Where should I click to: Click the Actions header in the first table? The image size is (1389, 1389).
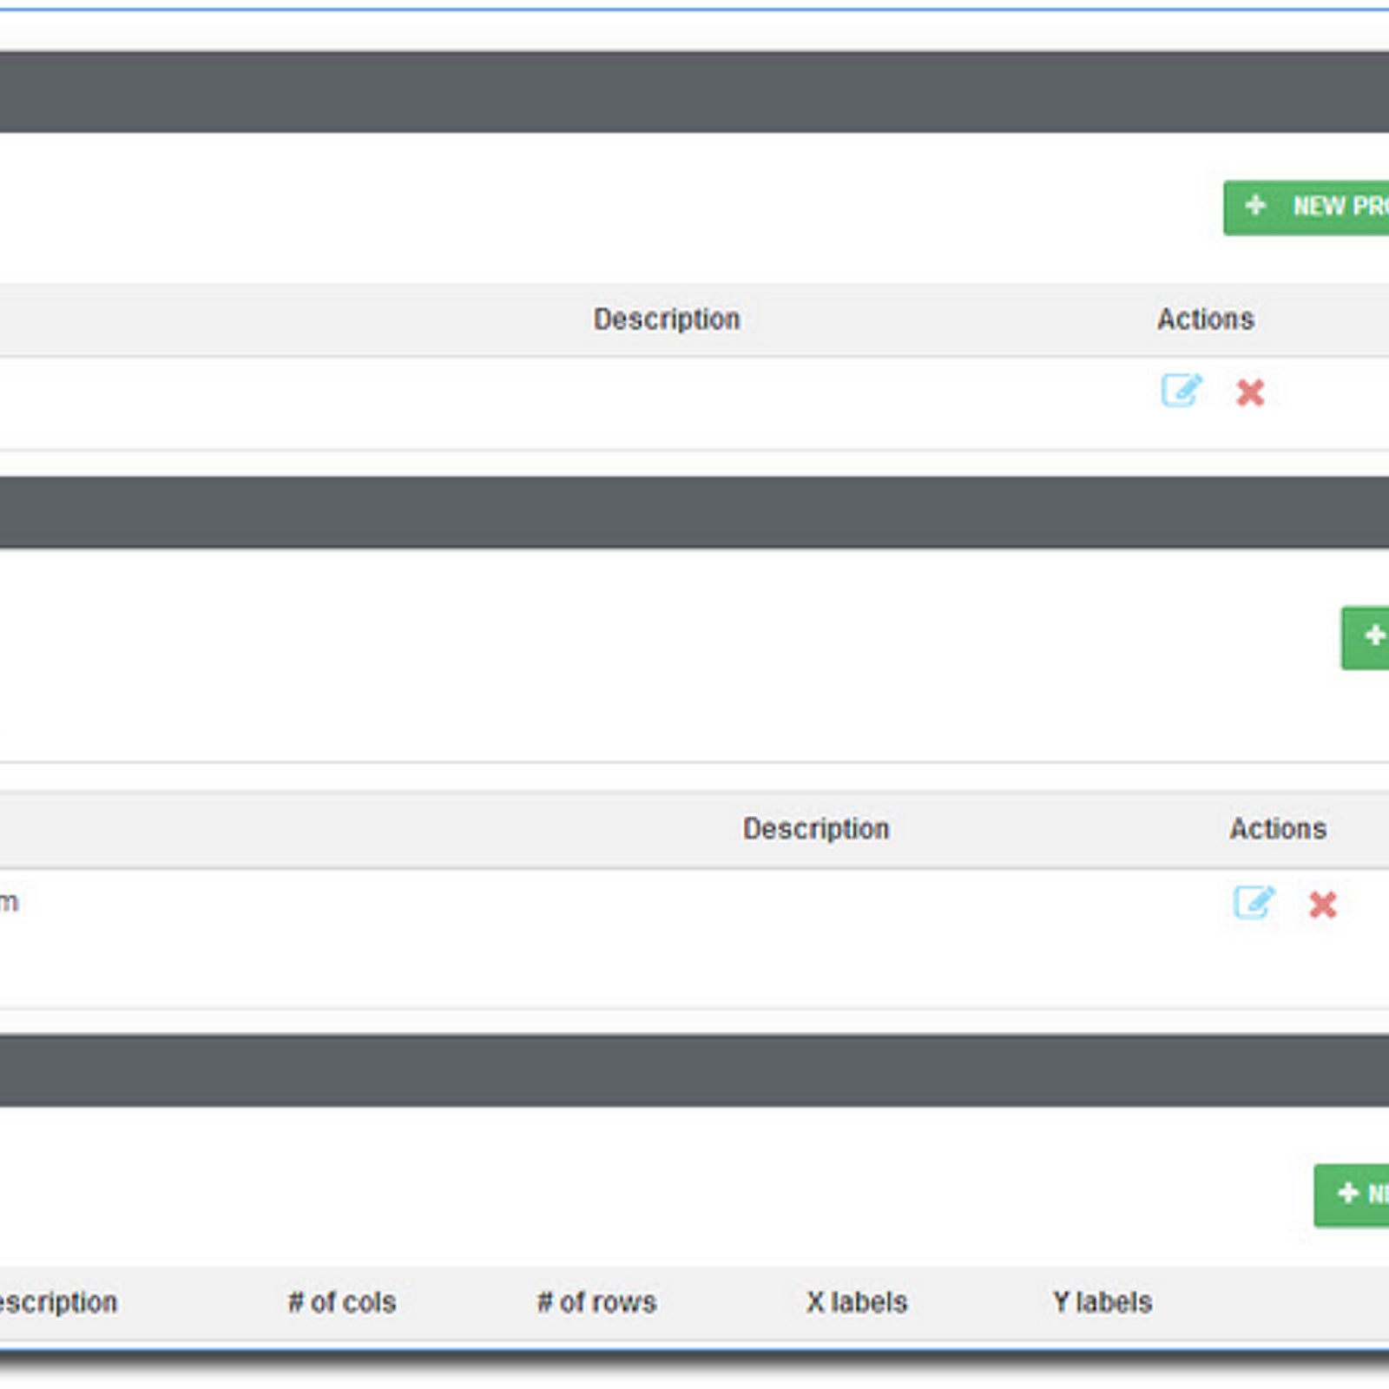1206,319
